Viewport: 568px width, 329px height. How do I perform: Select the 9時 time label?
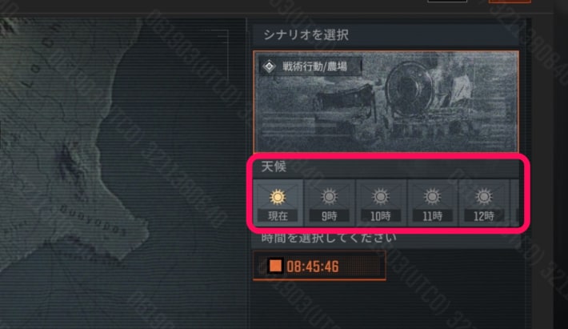point(329,216)
